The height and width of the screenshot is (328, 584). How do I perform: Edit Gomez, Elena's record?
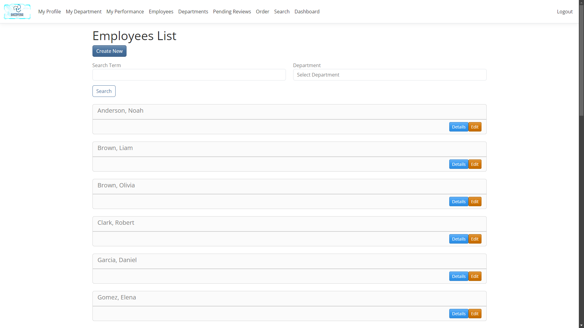tap(474, 314)
